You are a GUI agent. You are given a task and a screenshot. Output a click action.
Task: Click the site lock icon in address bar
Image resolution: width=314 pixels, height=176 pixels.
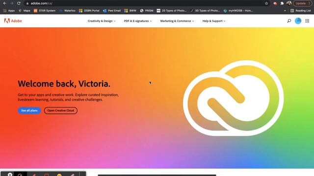click(27, 3)
